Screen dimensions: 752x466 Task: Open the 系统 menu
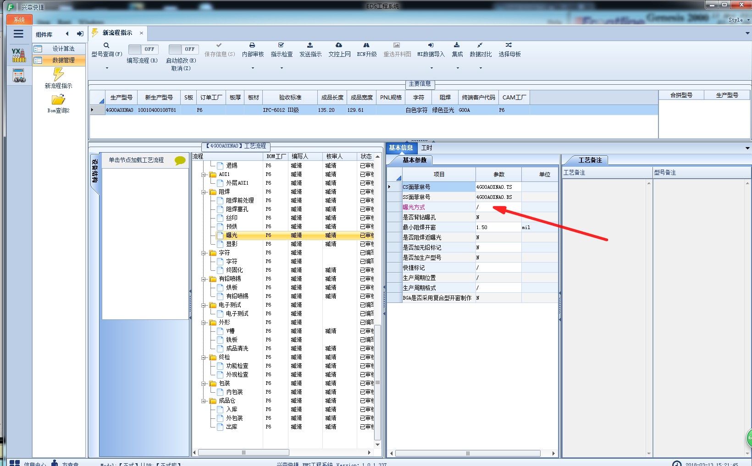[19, 20]
